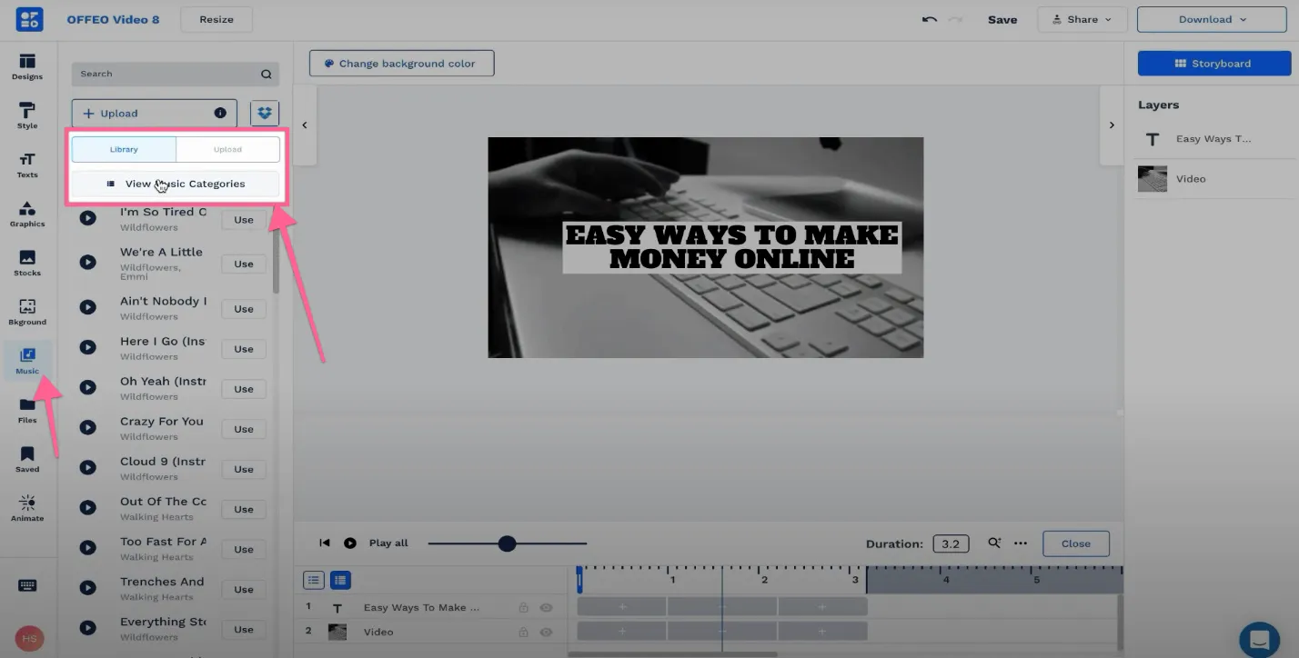Click the undo arrow icon

pyautogui.click(x=929, y=19)
